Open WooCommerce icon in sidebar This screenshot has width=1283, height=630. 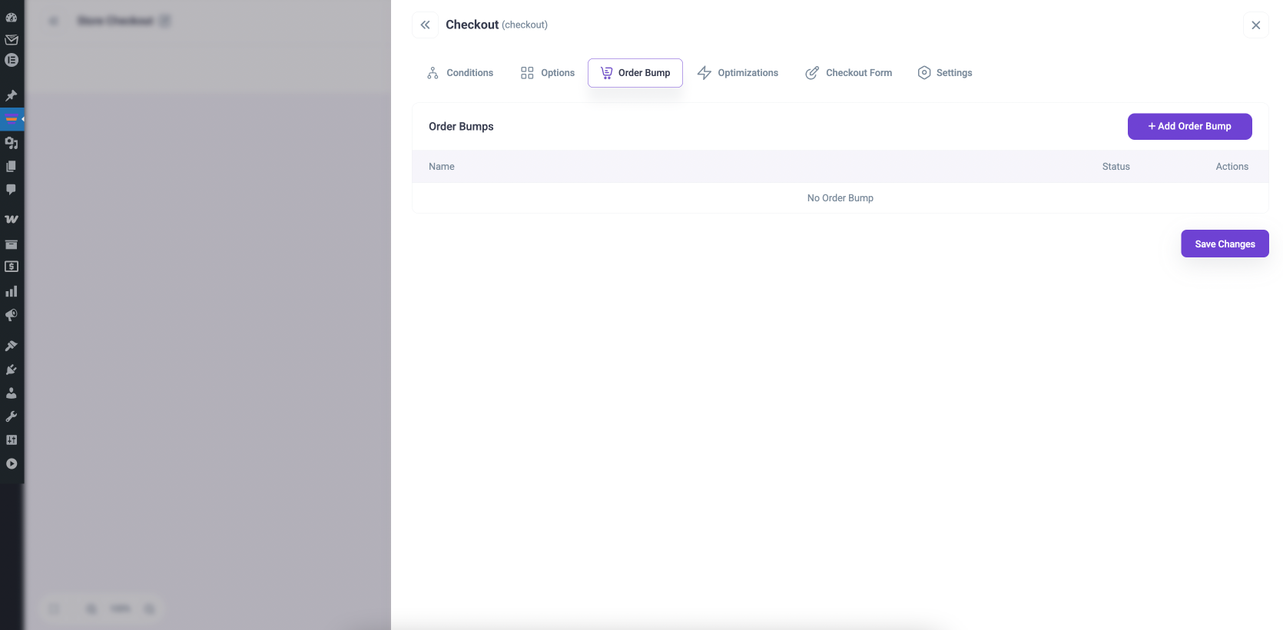[x=12, y=219]
